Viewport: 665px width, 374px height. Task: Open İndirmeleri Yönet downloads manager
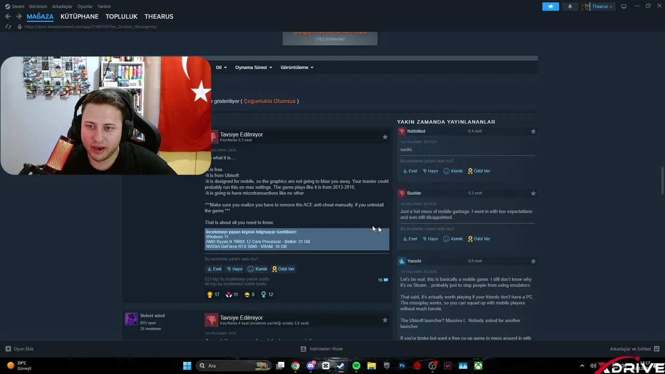click(x=322, y=349)
